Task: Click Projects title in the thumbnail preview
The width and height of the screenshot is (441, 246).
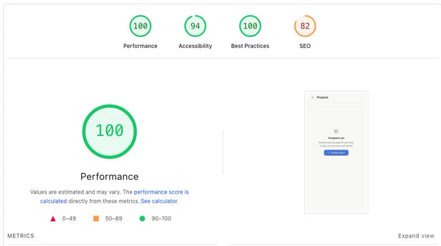Action: [322, 98]
